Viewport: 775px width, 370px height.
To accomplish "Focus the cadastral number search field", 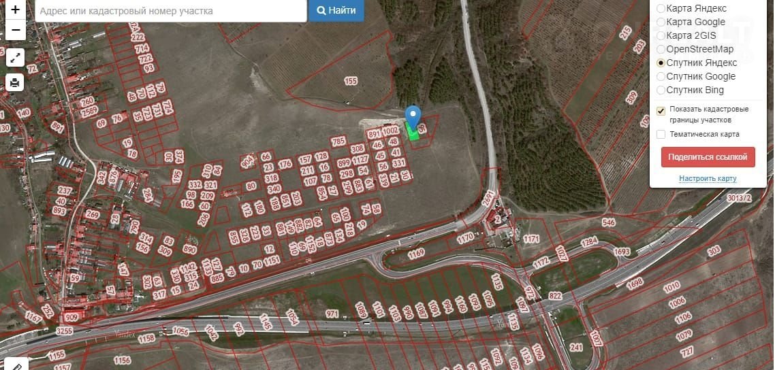I will (x=171, y=10).
